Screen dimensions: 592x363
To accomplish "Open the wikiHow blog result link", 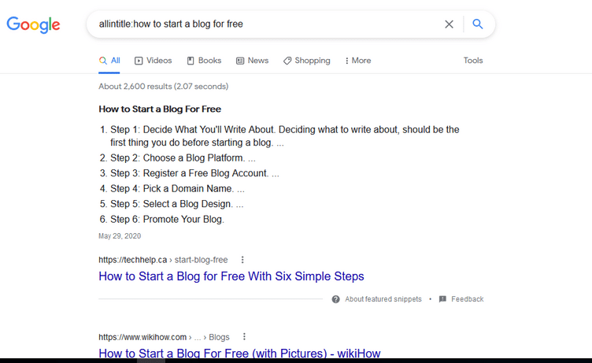I will pyautogui.click(x=239, y=354).
